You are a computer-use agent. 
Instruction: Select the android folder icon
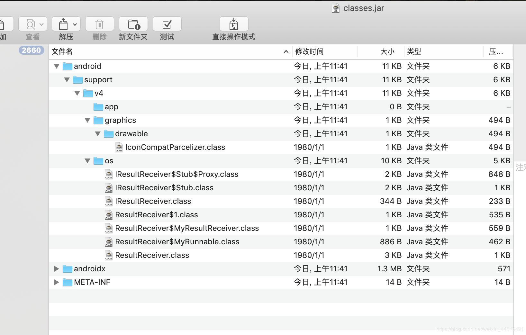point(68,66)
